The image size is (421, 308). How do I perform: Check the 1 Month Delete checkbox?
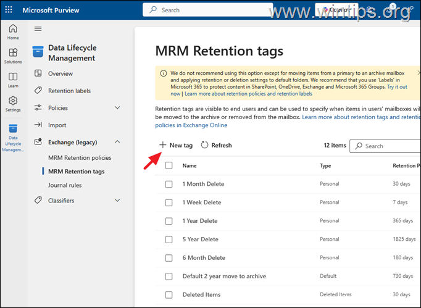tap(169, 184)
